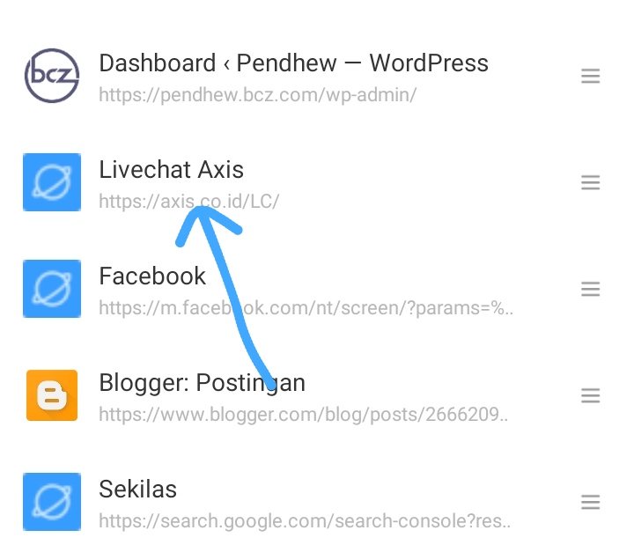Click the planet icon beside Livechat Axis

[52, 182]
